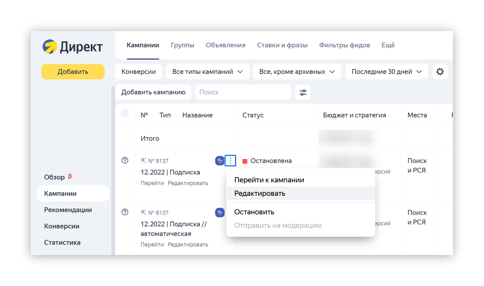
Task: Click Конверсии filter button
Action: tap(139, 72)
